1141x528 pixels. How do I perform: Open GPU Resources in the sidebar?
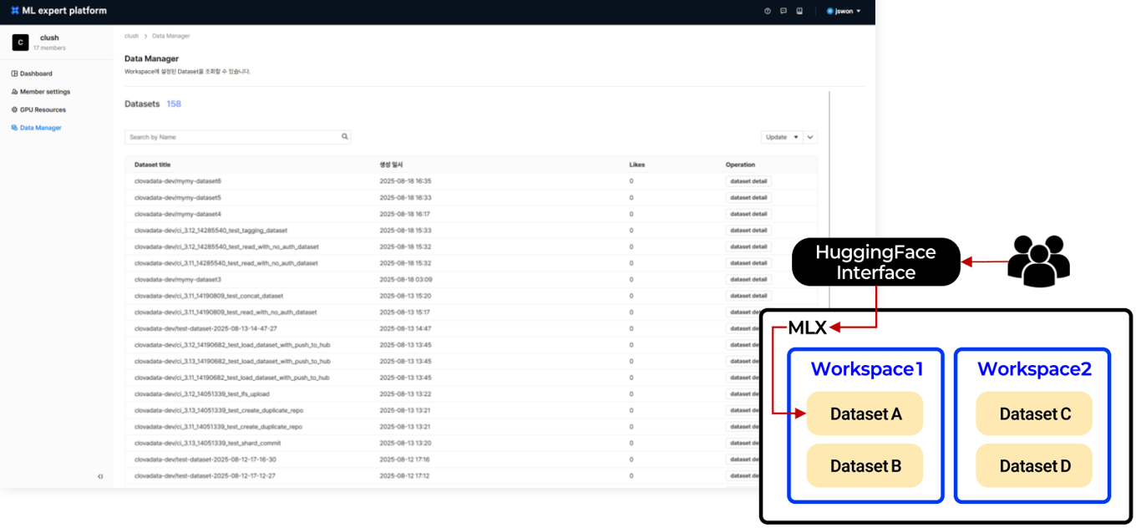pyautogui.click(x=38, y=109)
